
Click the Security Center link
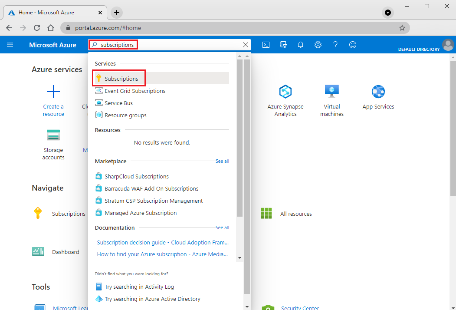pyautogui.click(x=300, y=308)
